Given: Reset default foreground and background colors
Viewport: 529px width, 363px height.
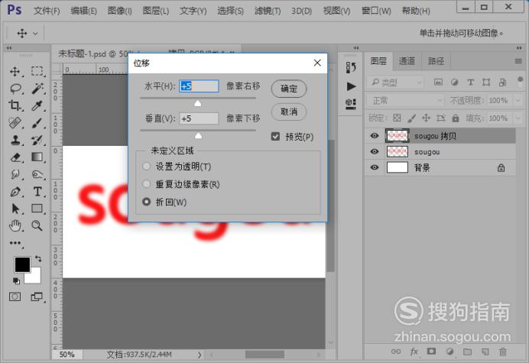Looking at the screenshot, I should (x=16, y=280).
